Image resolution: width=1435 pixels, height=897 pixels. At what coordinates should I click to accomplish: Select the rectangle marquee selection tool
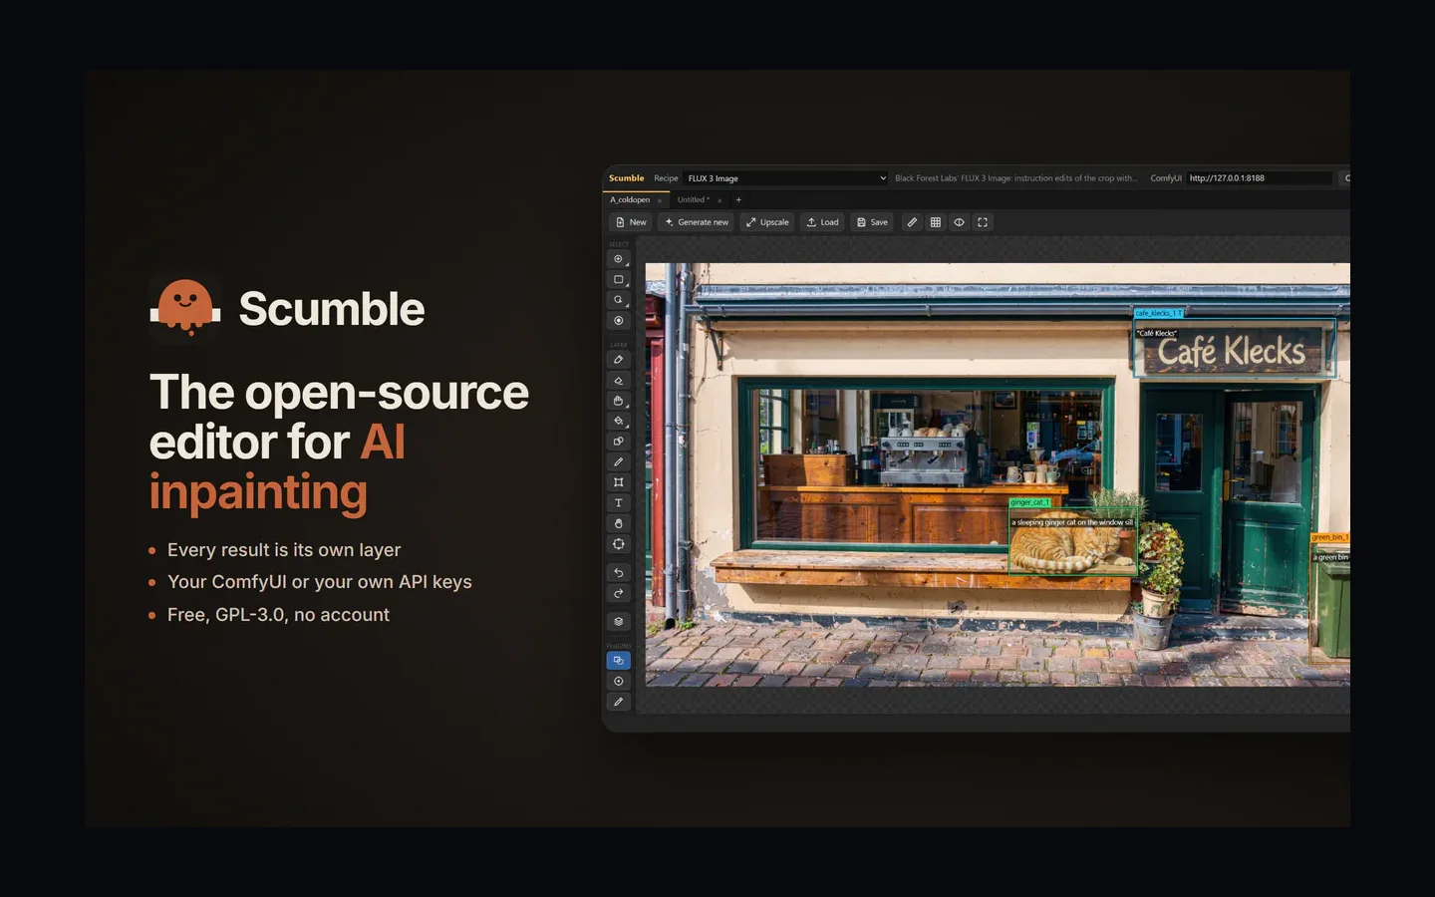point(619,280)
